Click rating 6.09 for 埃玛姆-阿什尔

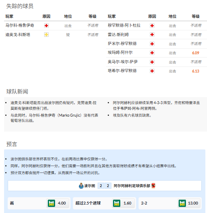point(195,53)
